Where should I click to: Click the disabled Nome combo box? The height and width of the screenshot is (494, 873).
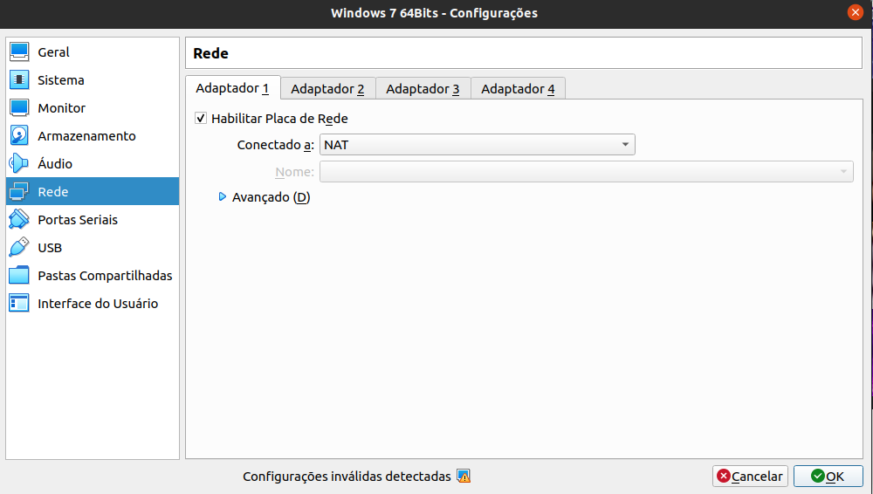tap(587, 172)
